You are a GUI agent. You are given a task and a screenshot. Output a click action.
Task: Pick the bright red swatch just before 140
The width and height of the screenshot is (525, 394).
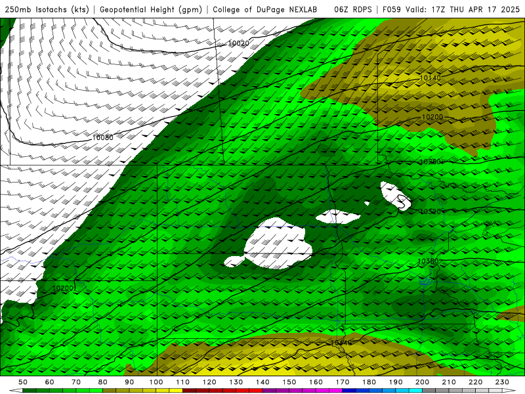(x=256, y=391)
